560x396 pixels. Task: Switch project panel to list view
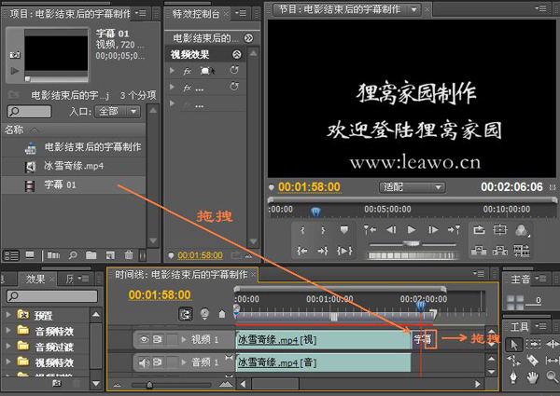11,255
